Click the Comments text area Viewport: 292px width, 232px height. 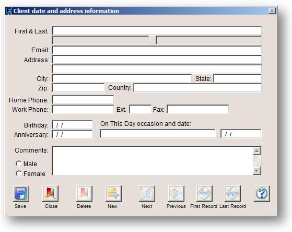[x=153, y=161]
